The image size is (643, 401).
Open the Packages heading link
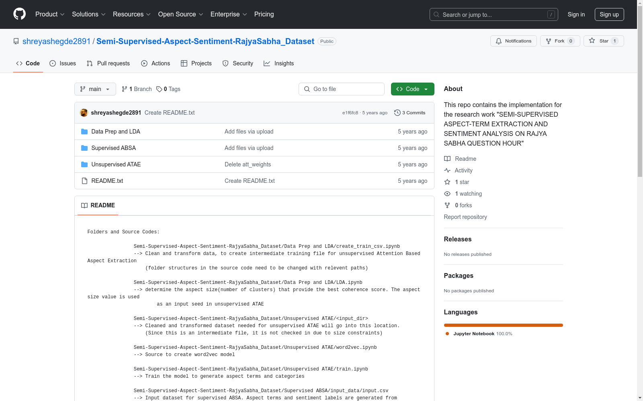point(459,275)
